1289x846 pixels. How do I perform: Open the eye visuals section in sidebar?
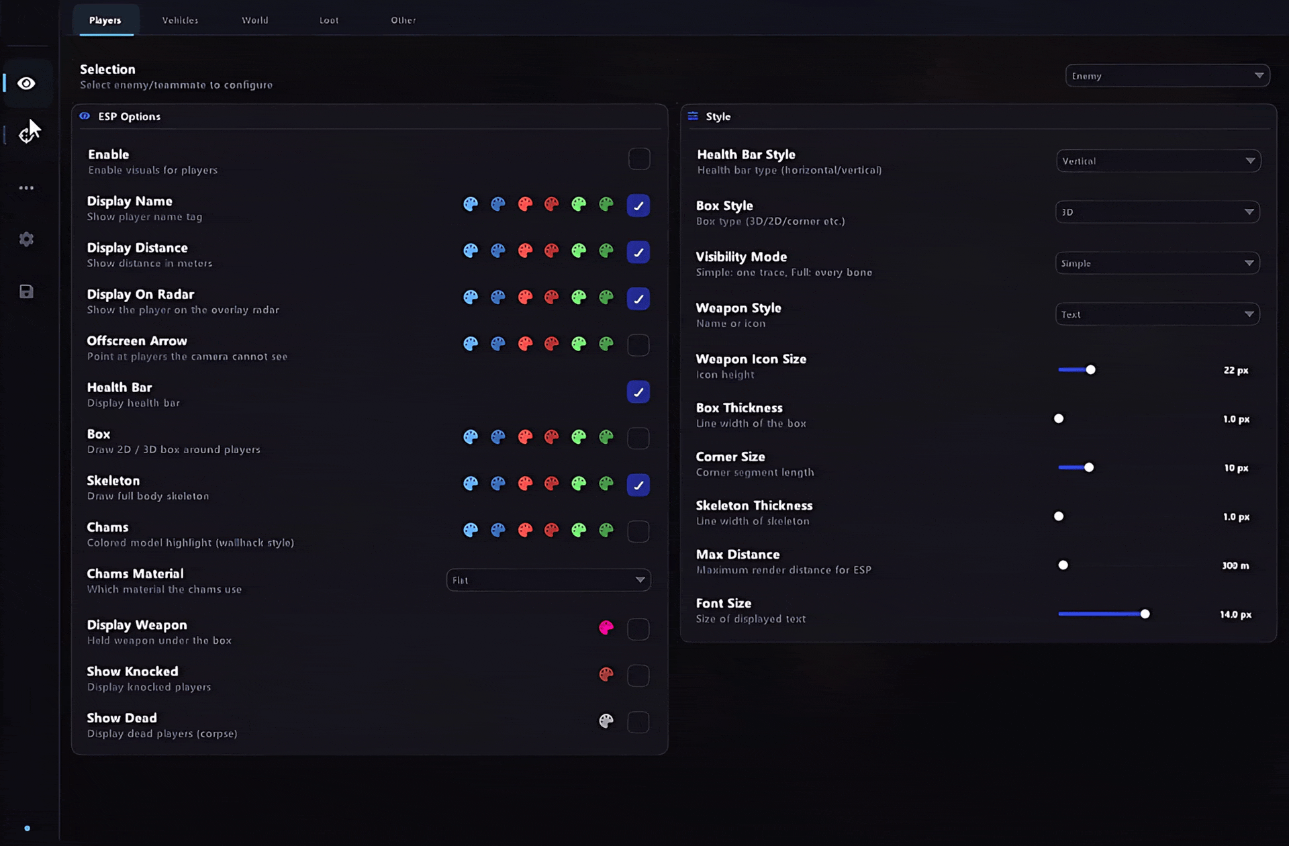click(26, 83)
